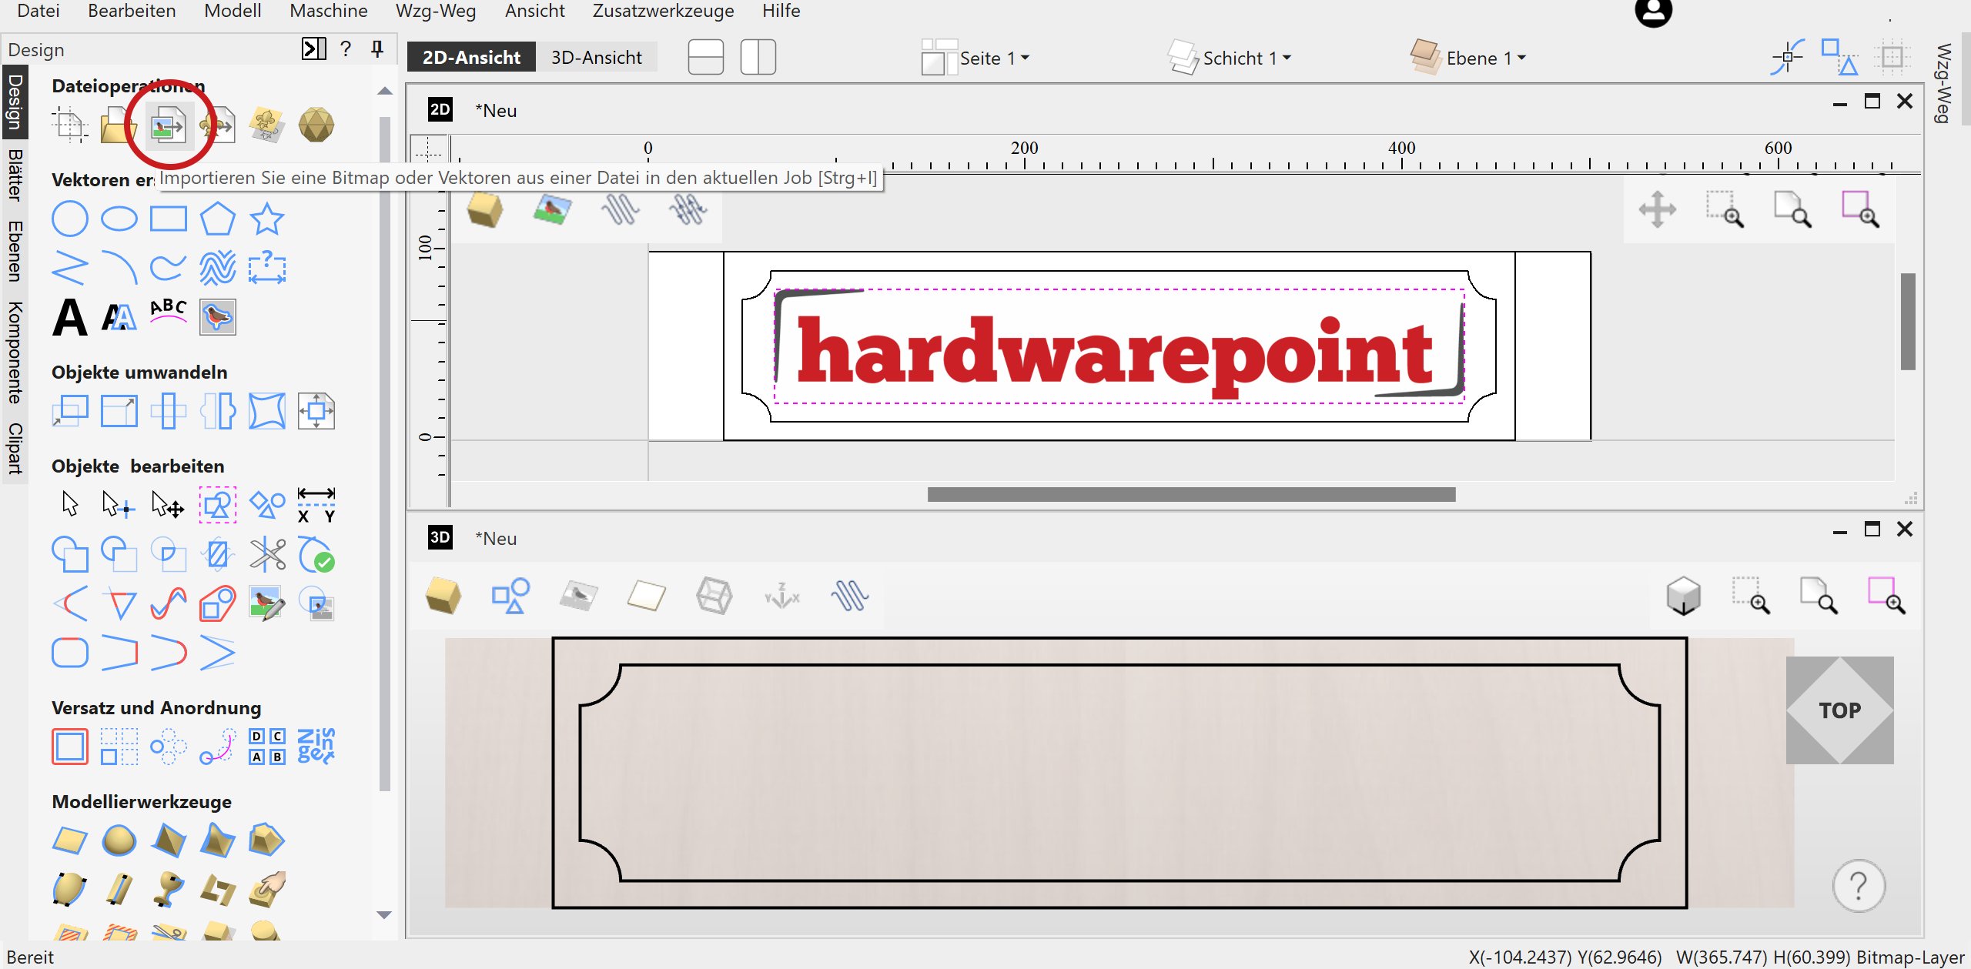
Task: Click the Design panel scroll up arrow
Action: tap(385, 91)
